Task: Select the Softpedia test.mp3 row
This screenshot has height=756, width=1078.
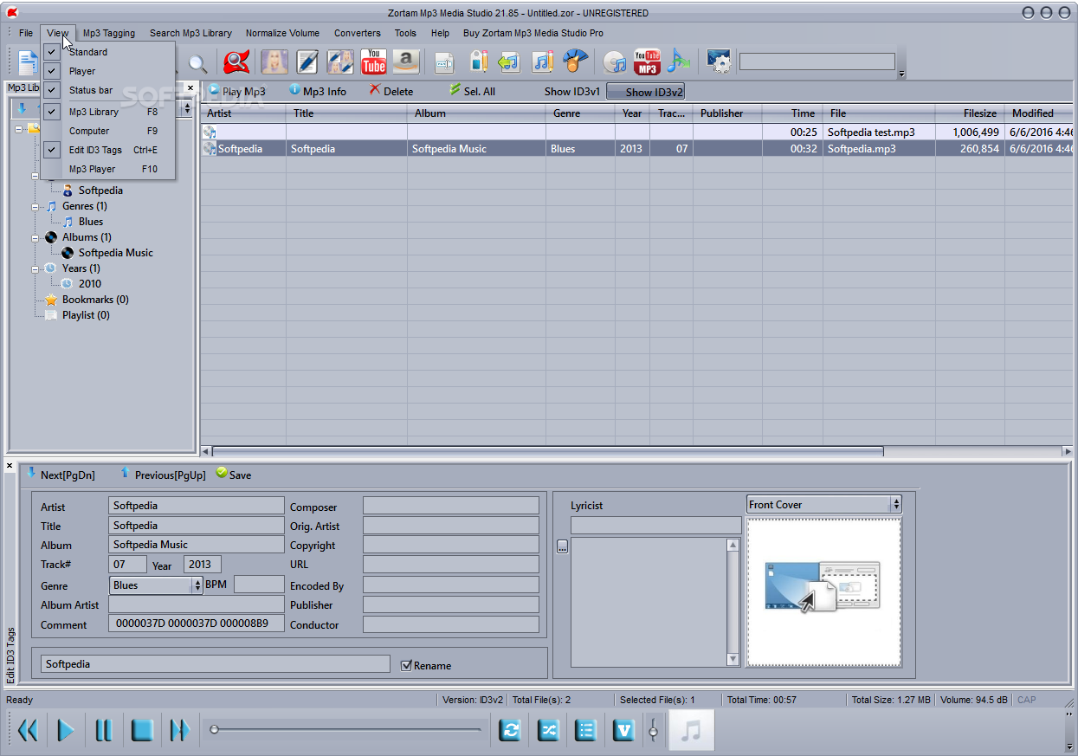Action: point(636,132)
